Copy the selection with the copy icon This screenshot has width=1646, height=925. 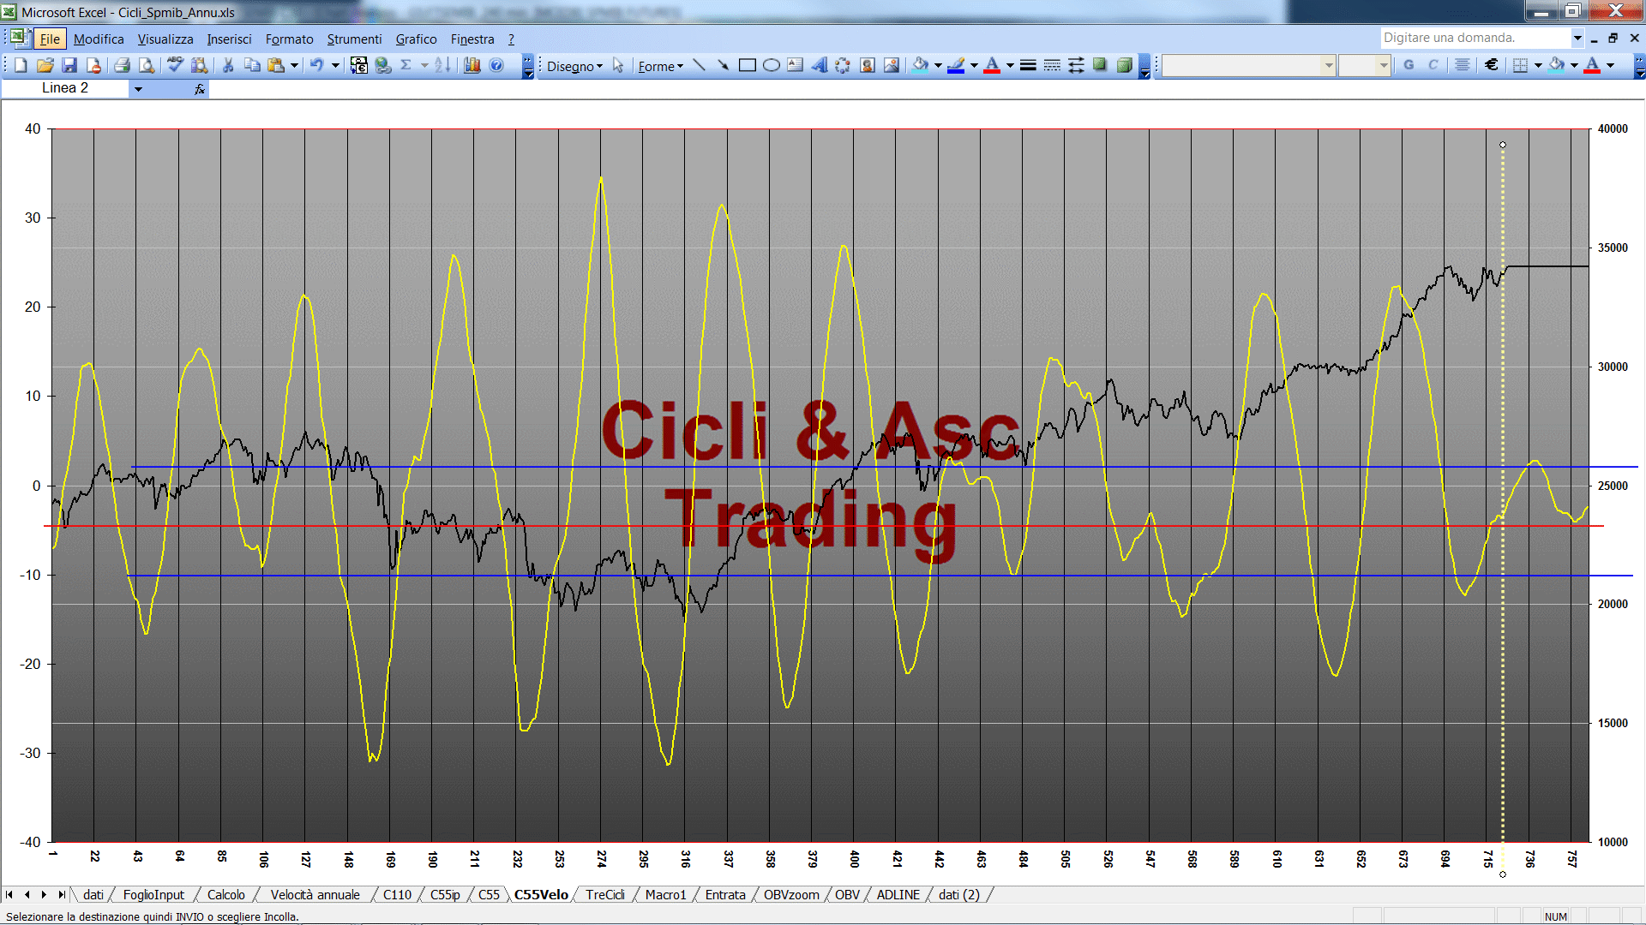tap(252, 65)
